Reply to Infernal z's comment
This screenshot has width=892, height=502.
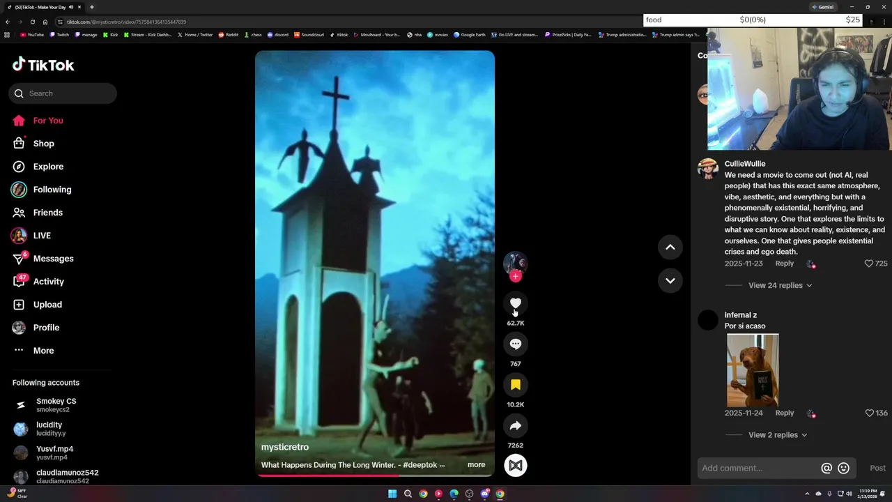click(x=784, y=413)
